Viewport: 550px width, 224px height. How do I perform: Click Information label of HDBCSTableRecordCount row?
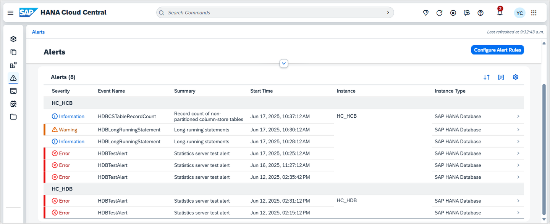[71, 117]
